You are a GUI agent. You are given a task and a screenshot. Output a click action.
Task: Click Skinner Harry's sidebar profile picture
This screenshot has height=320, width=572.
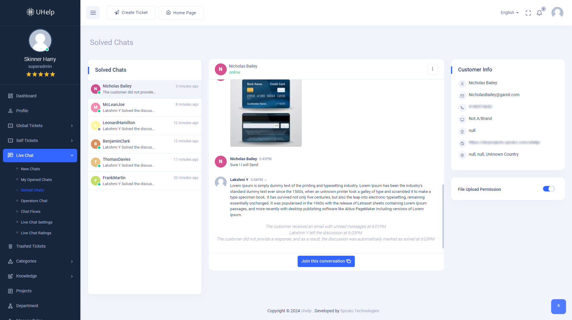pyautogui.click(x=40, y=40)
